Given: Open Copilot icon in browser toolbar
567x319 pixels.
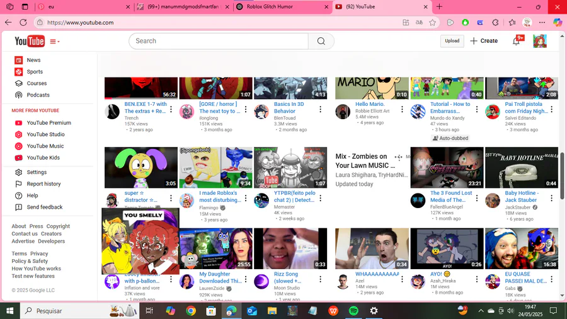Looking at the screenshot, I should [558, 23].
